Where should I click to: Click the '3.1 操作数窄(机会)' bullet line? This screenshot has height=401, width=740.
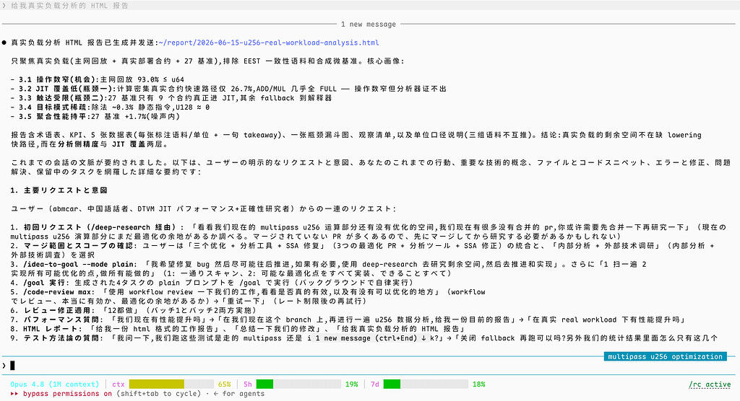point(98,79)
